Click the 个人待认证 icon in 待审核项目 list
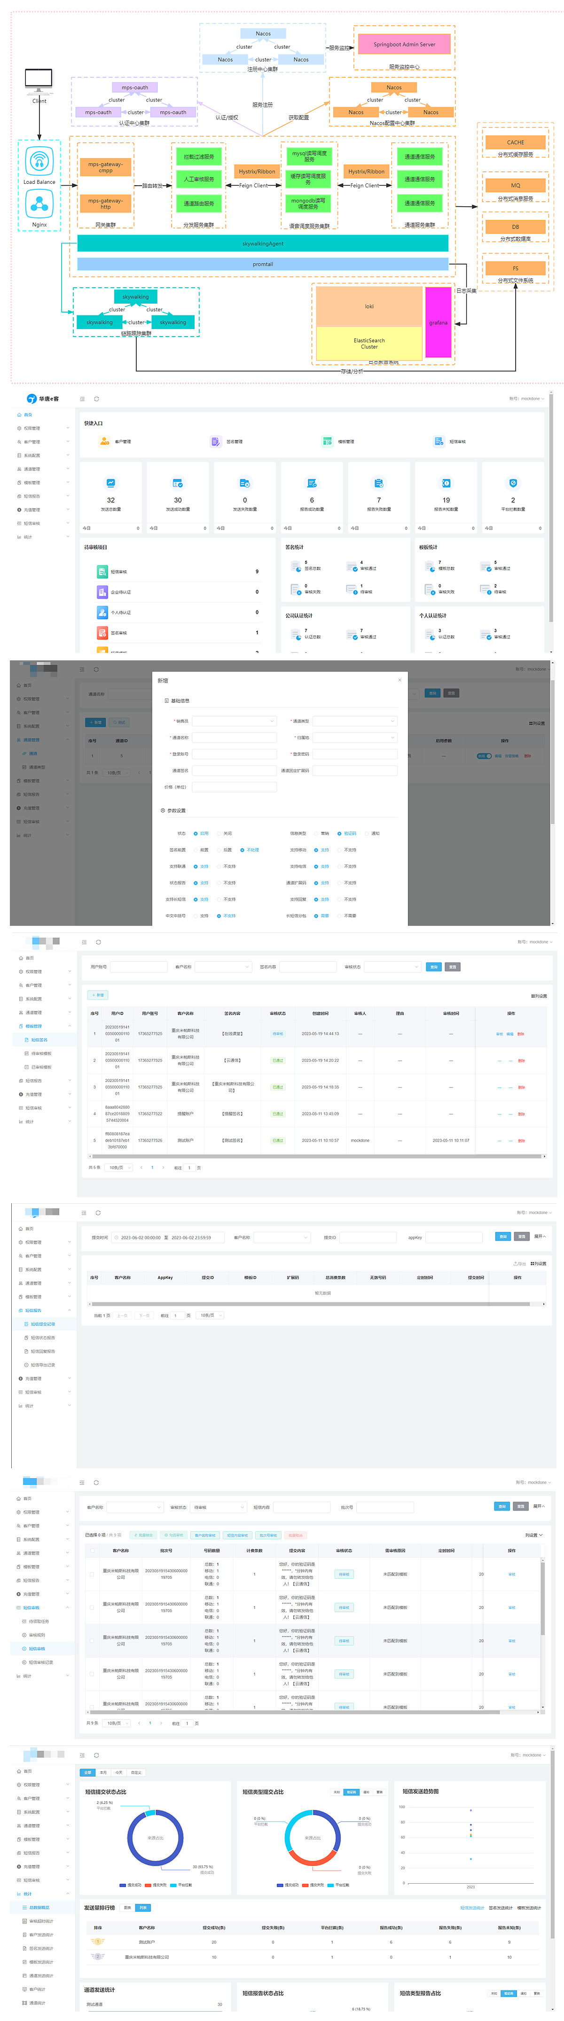The width and height of the screenshot is (564, 2021). point(102,612)
